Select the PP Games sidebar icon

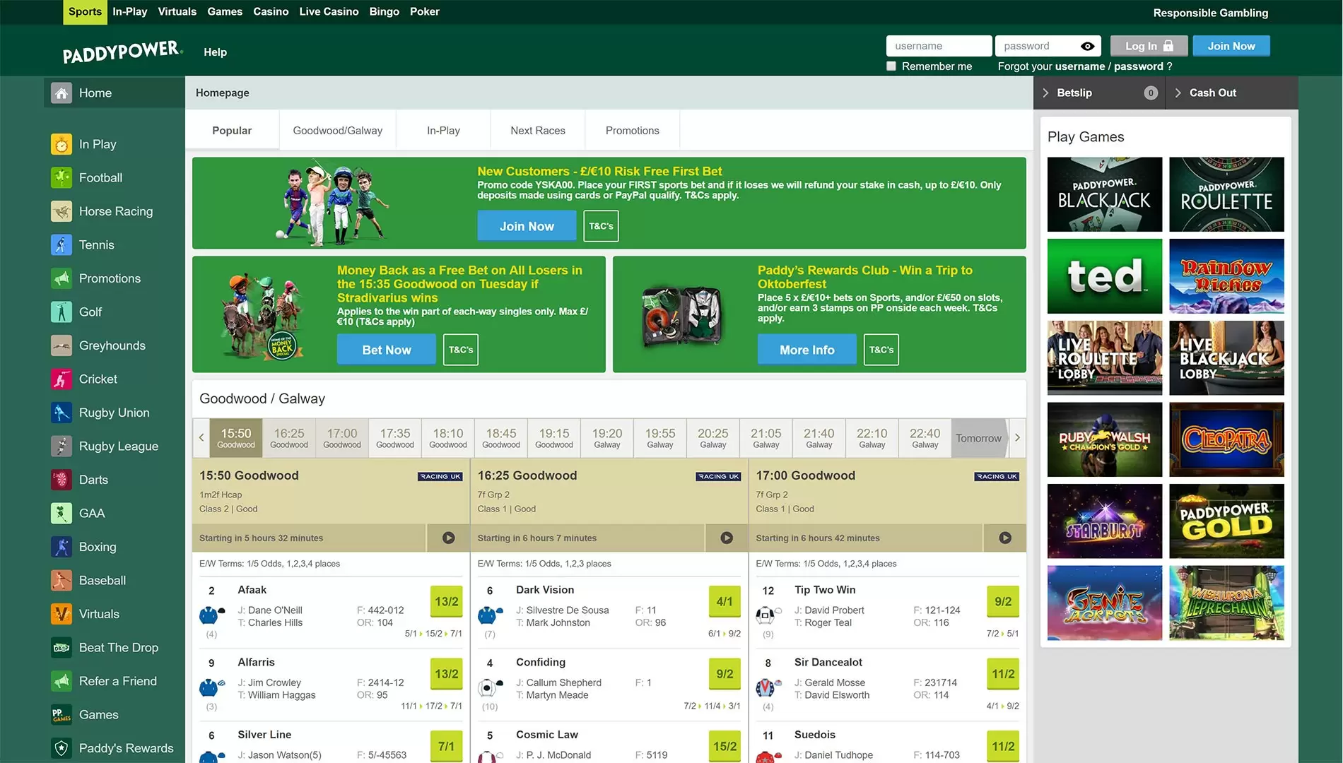(x=61, y=715)
